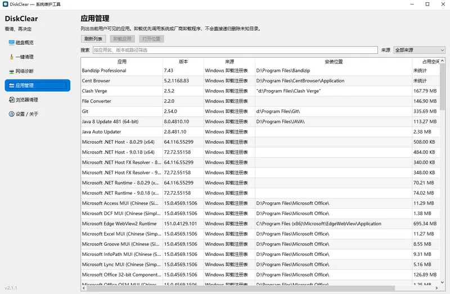450x294 pixels.
Task: Open the 网络诊断 page
Action: point(37,71)
